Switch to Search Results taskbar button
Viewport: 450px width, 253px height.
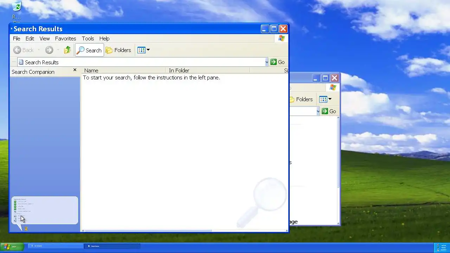pos(112,246)
